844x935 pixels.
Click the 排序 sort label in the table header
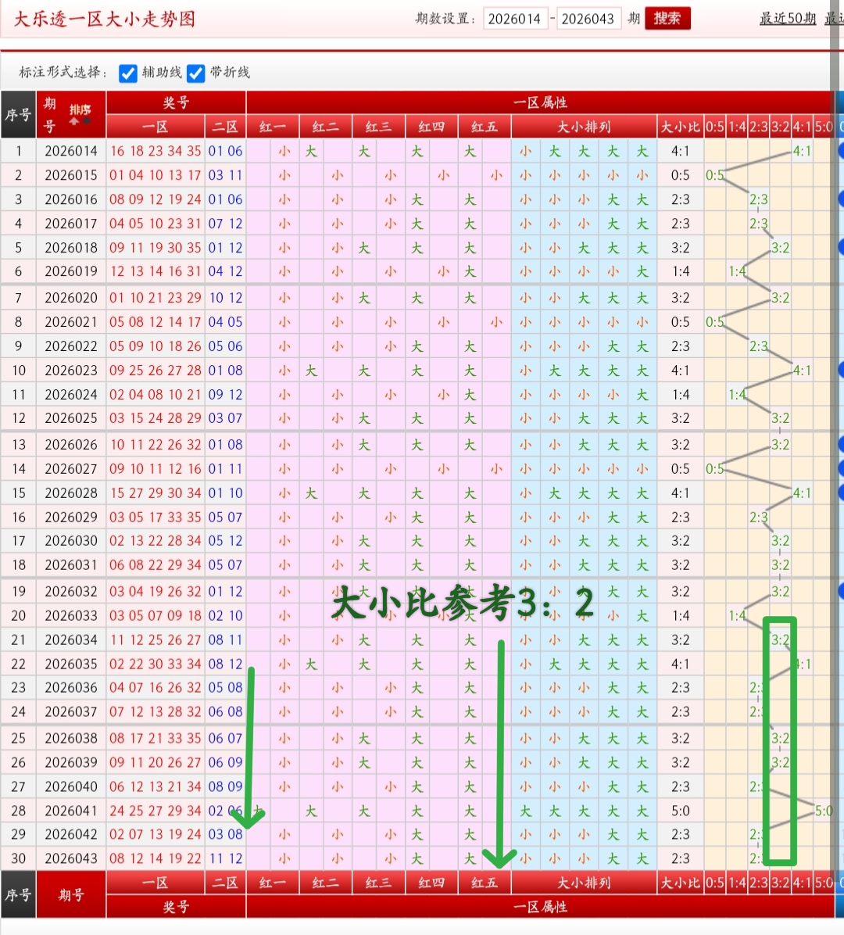[80, 108]
